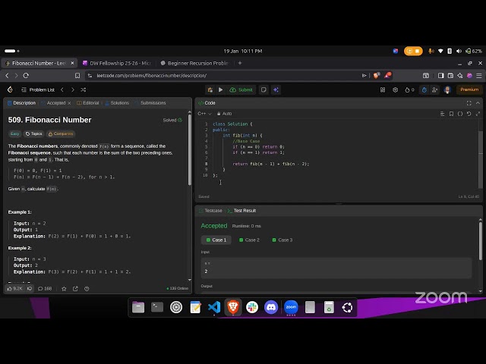Share the problem link icon
This screenshot has height=364, width=486.
[x=75, y=288]
